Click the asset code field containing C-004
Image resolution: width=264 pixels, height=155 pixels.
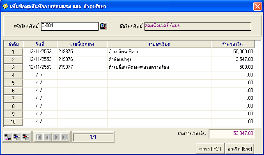[70, 26]
